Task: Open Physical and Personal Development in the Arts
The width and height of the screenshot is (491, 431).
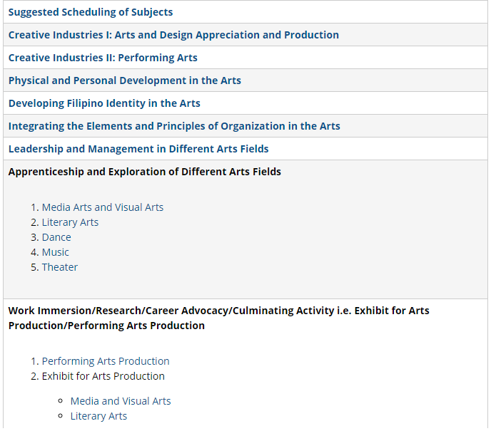Action: click(x=125, y=81)
